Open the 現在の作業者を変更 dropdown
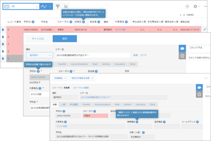This screenshot has width=211, height=141. [82, 78]
